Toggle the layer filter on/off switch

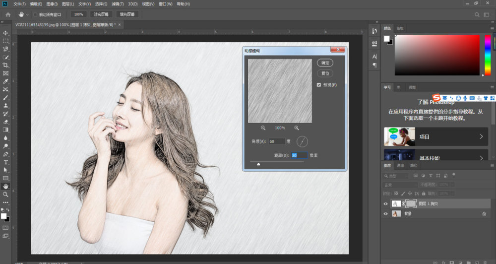(x=454, y=174)
